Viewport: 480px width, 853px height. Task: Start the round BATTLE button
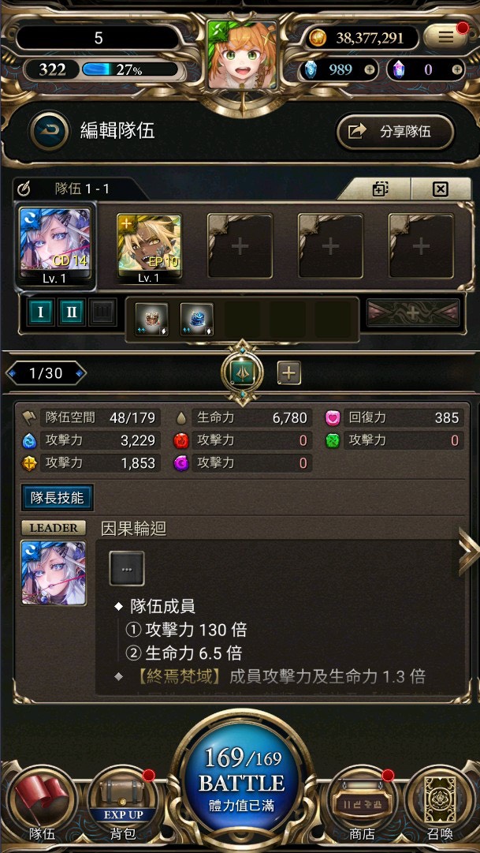click(241, 780)
